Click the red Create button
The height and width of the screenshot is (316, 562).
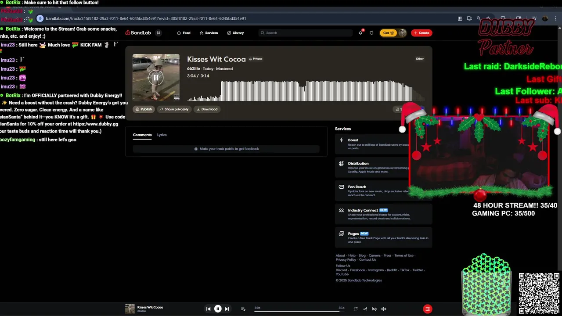[x=421, y=33]
